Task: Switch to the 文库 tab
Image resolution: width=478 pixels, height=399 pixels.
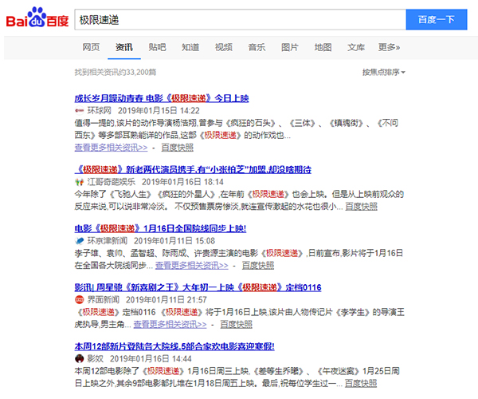Action: [x=356, y=47]
